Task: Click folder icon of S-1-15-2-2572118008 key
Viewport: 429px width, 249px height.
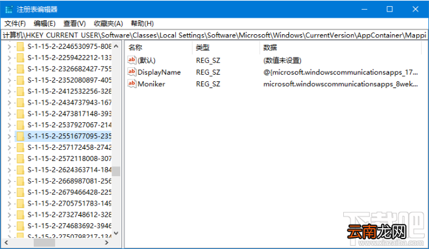Action: click(x=20, y=158)
